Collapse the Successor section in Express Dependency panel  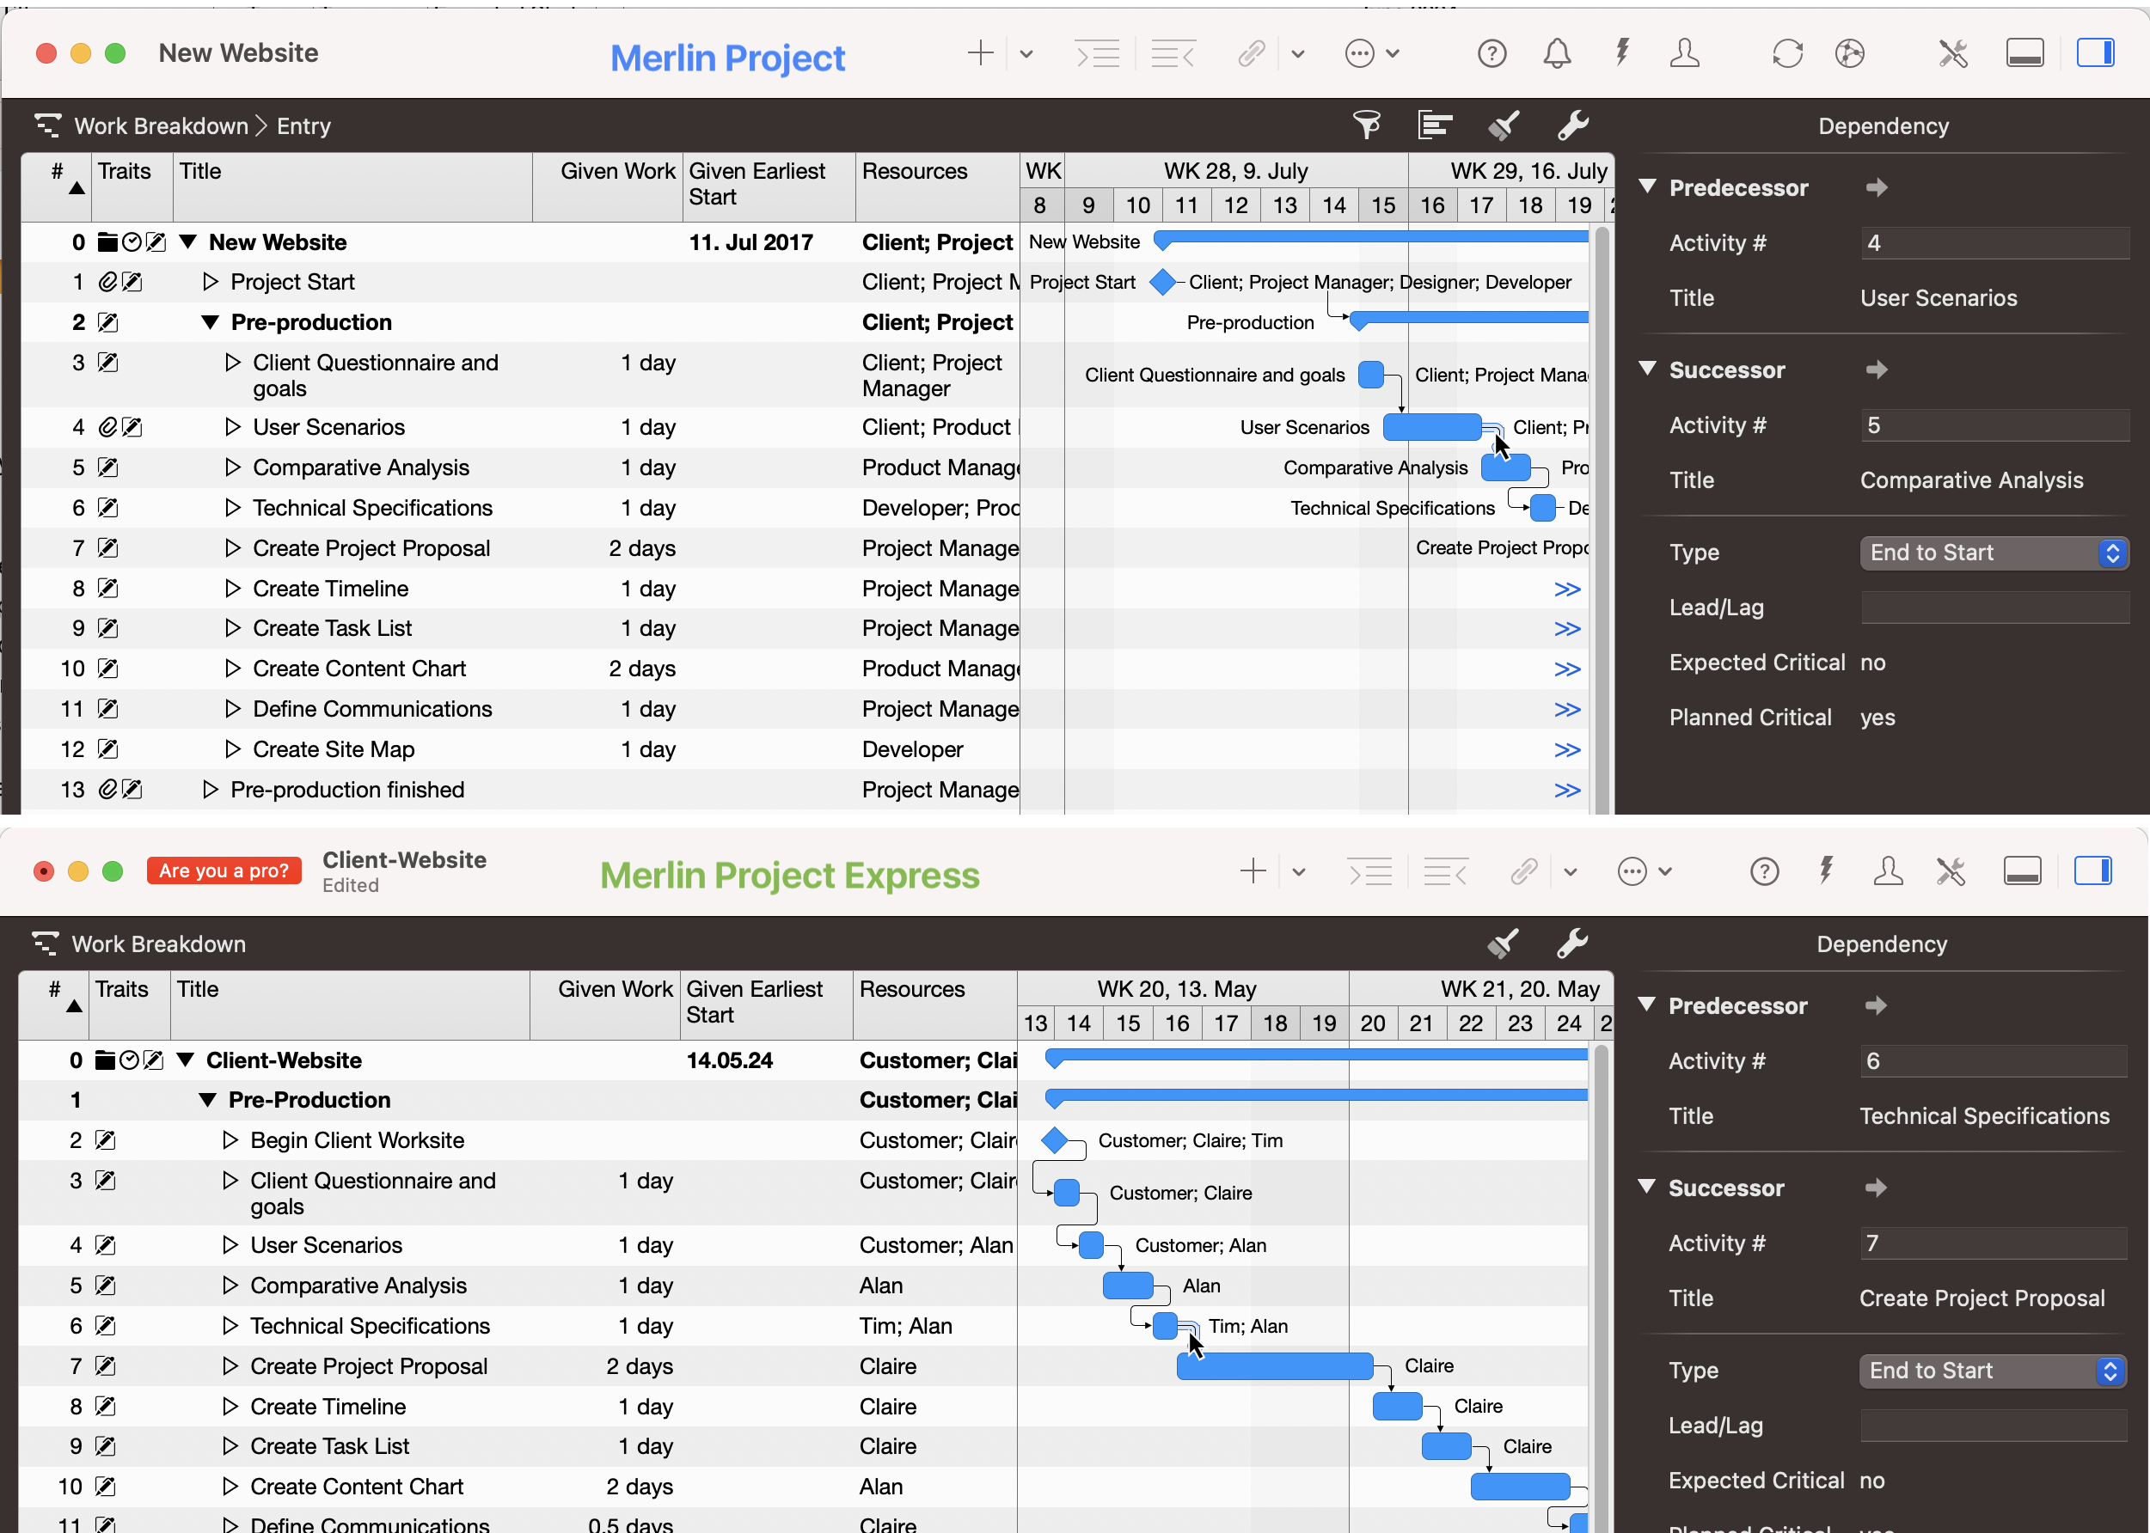click(x=1647, y=1188)
